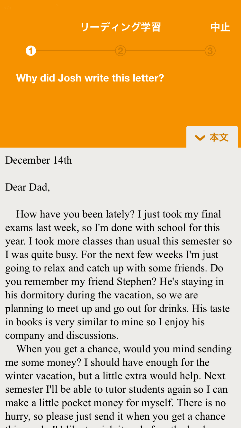
Task: Jump to step 2 circle indicator
Action: coord(121,51)
